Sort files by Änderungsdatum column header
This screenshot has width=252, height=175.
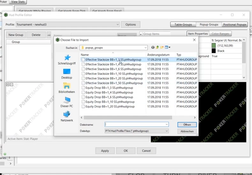(x=160, y=55)
